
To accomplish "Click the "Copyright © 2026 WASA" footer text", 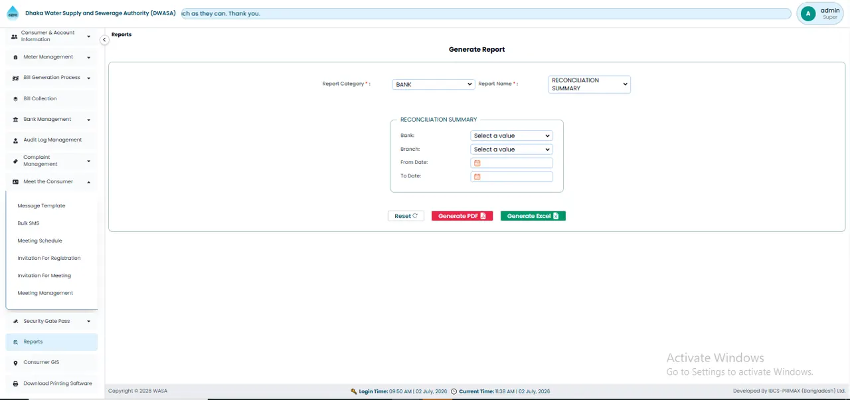I will click(138, 391).
